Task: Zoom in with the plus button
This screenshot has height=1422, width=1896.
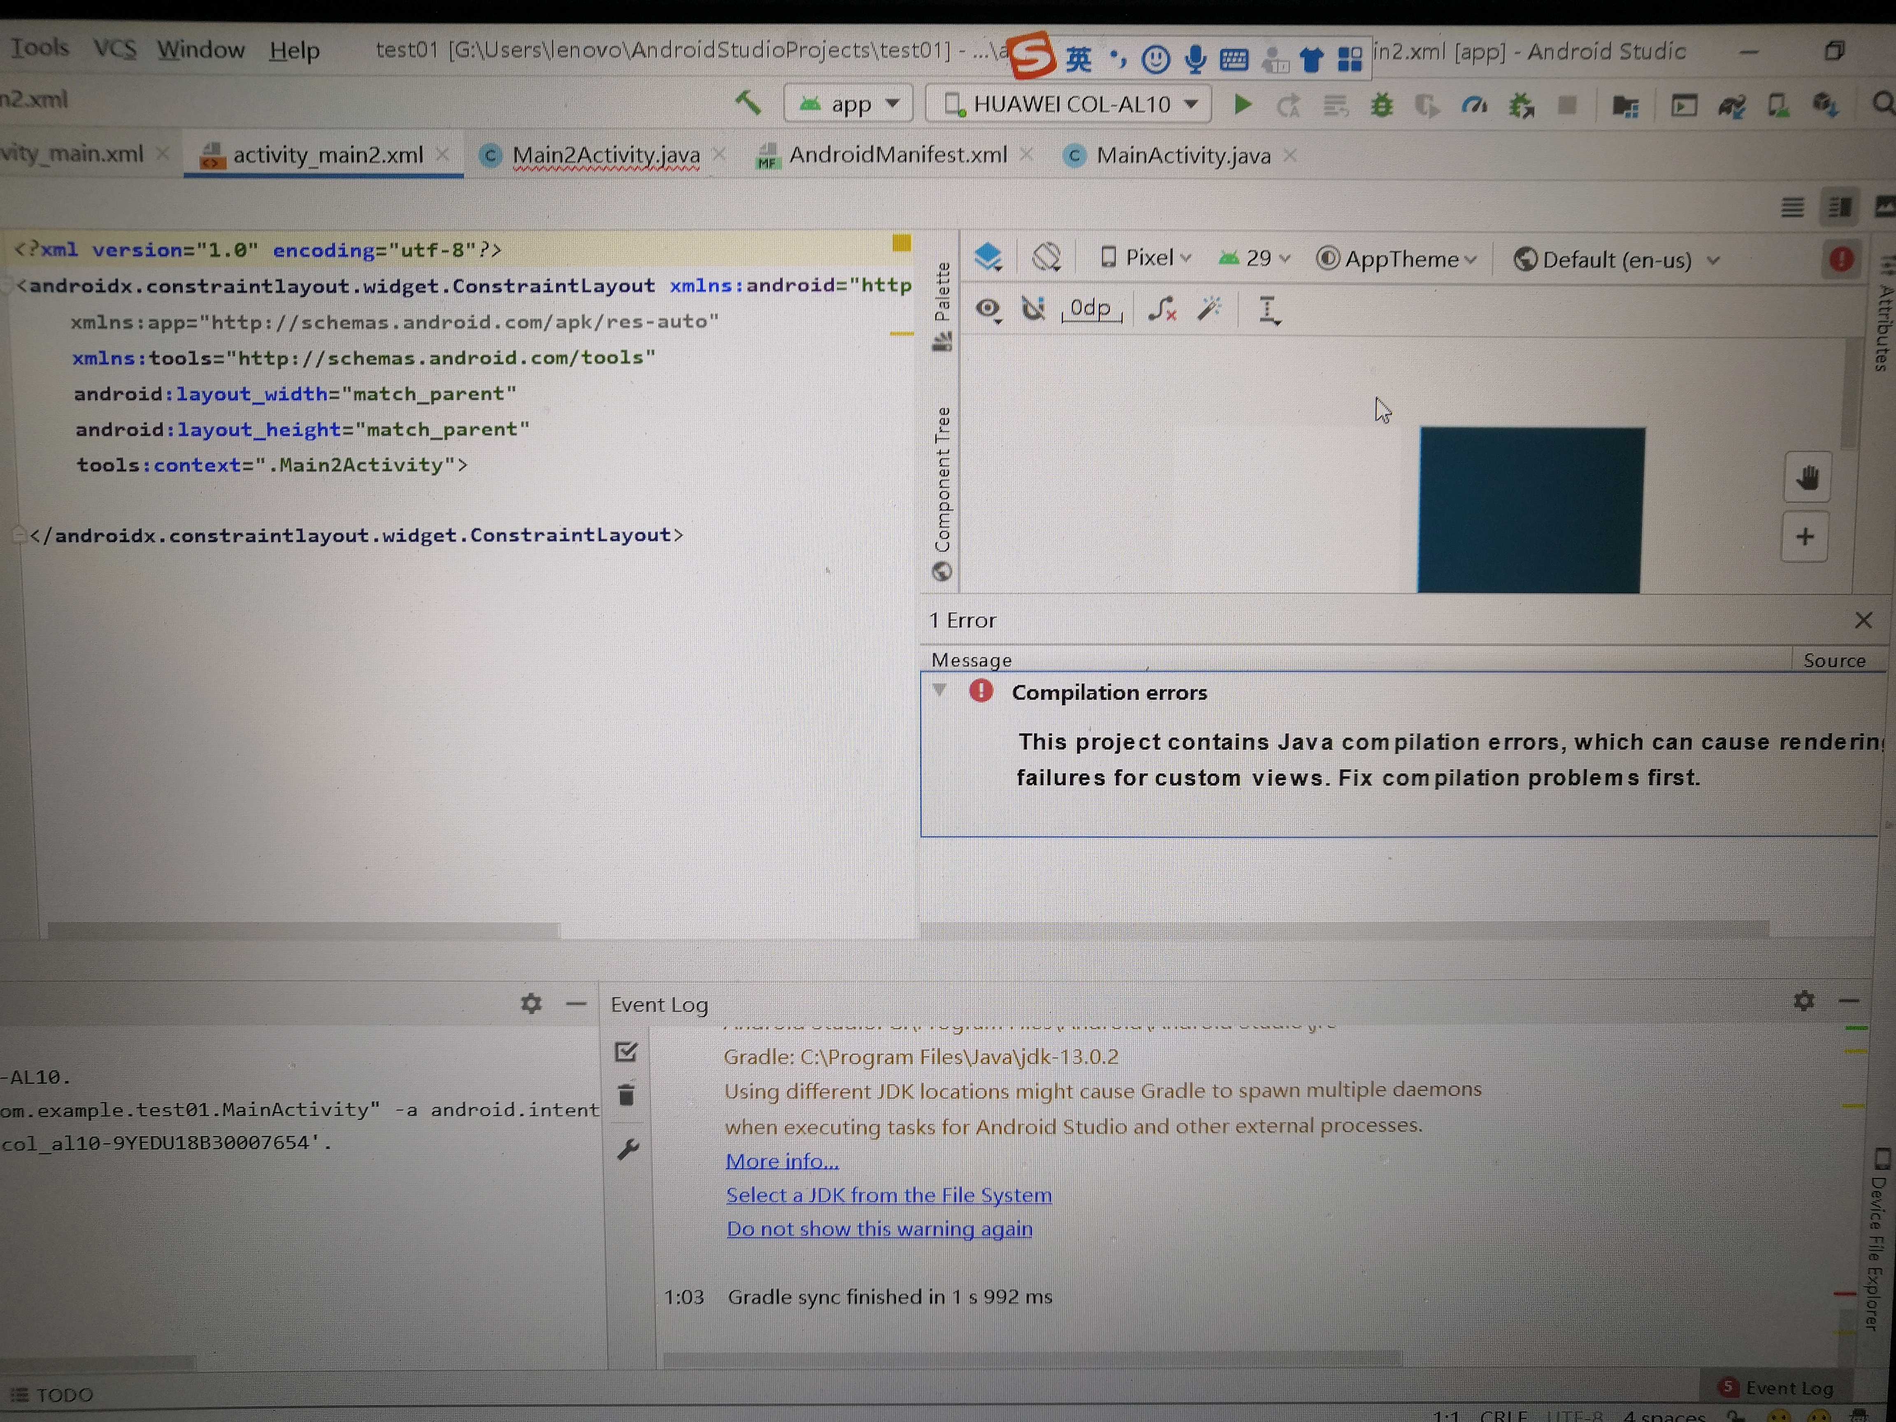Action: (1804, 537)
